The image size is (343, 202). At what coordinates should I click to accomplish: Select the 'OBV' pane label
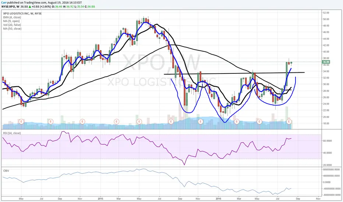click(x=6, y=170)
